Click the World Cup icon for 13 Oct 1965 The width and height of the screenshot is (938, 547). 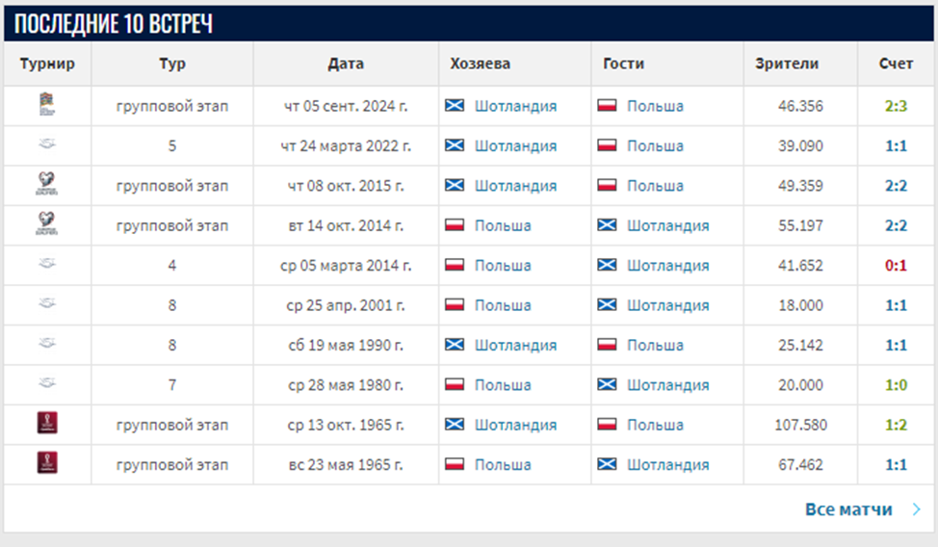[46, 424]
